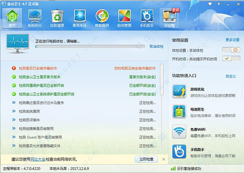244x173 pixels.
Task: Open 手机助手 icon in quick access panel
Action: [x=179, y=151]
